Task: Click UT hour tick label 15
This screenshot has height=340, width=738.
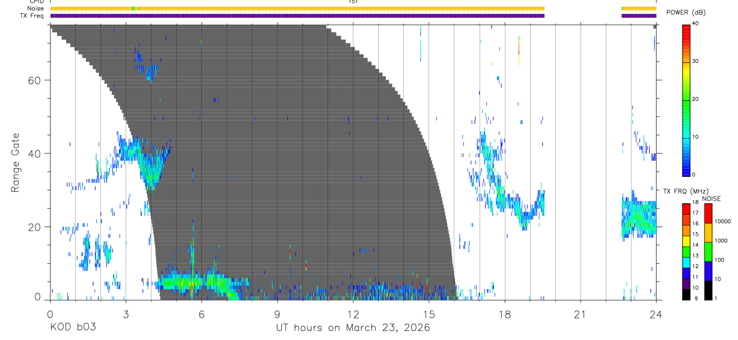Action: (x=429, y=314)
